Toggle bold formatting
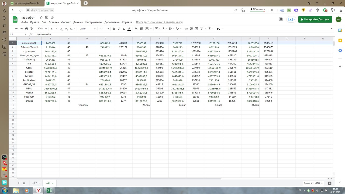The image size is (345, 194). click(x=114, y=29)
